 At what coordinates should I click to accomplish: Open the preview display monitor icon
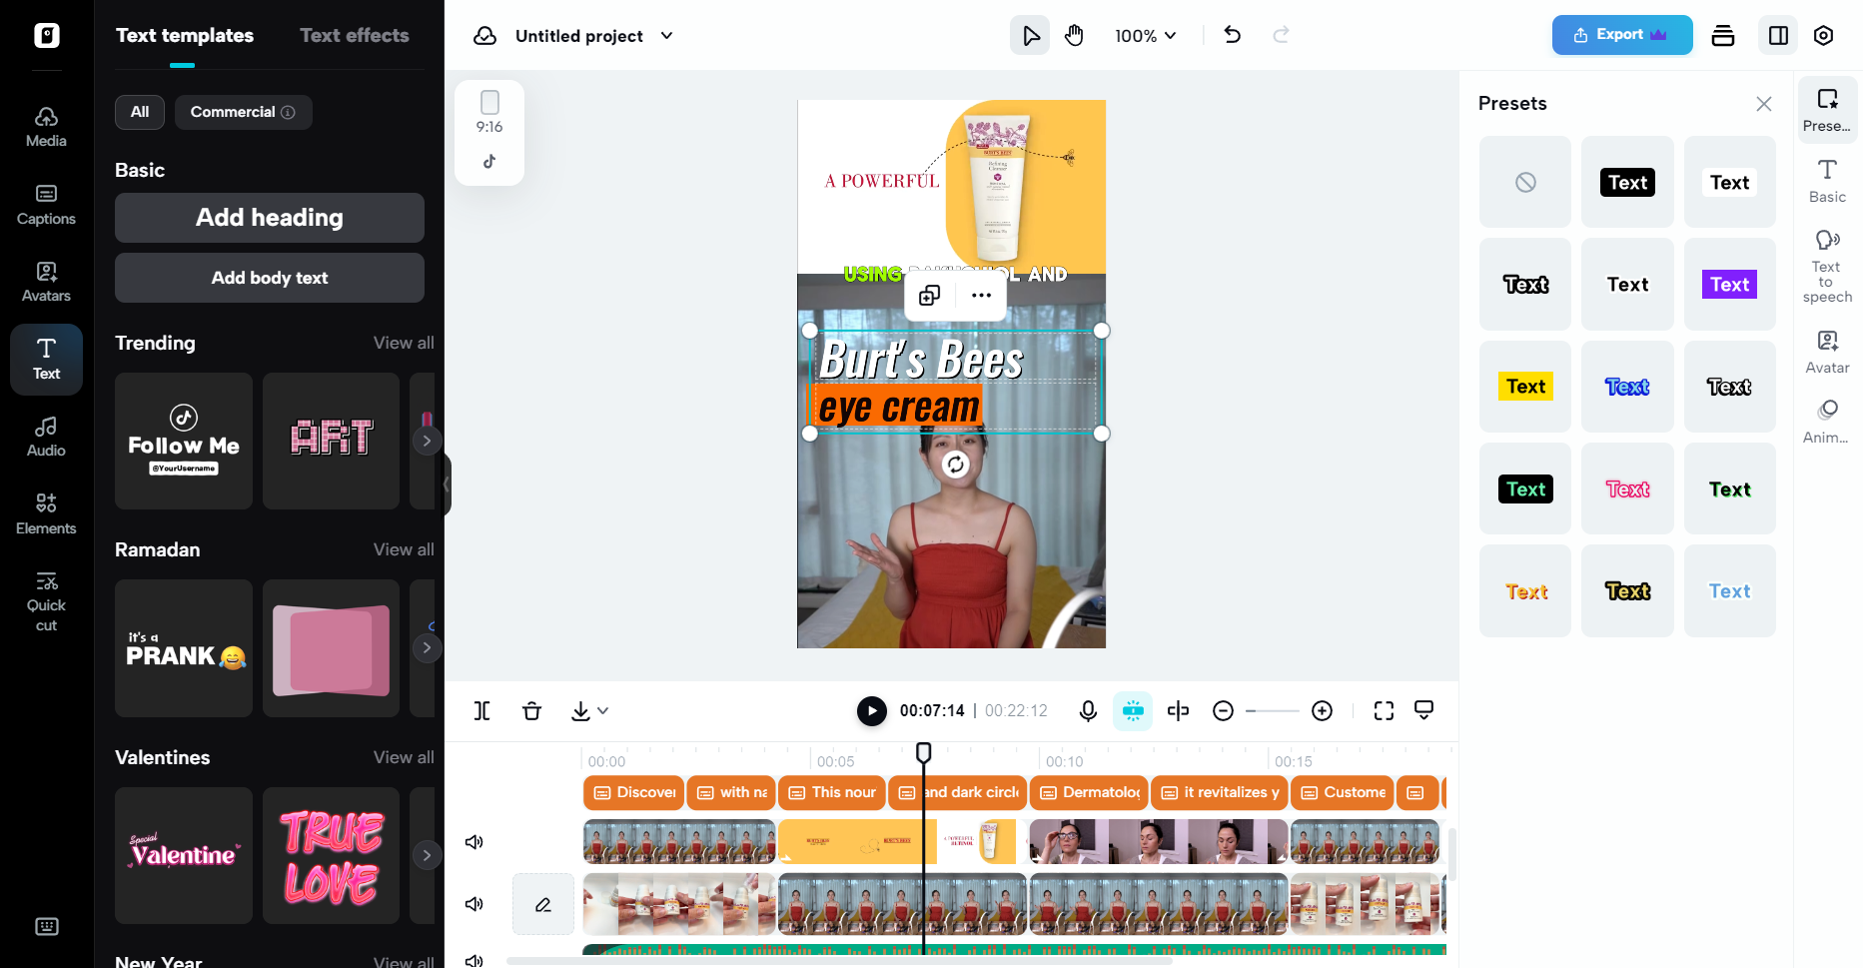tap(1424, 711)
